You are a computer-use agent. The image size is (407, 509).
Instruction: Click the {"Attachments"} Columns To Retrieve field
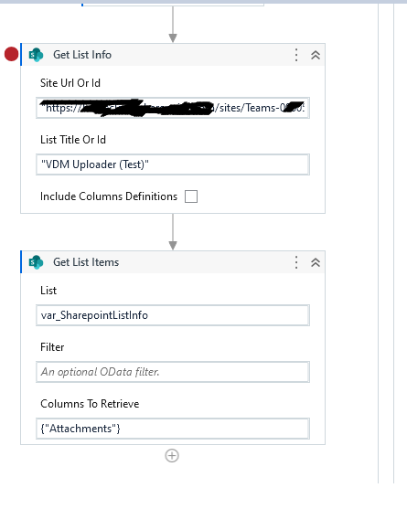tap(173, 429)
